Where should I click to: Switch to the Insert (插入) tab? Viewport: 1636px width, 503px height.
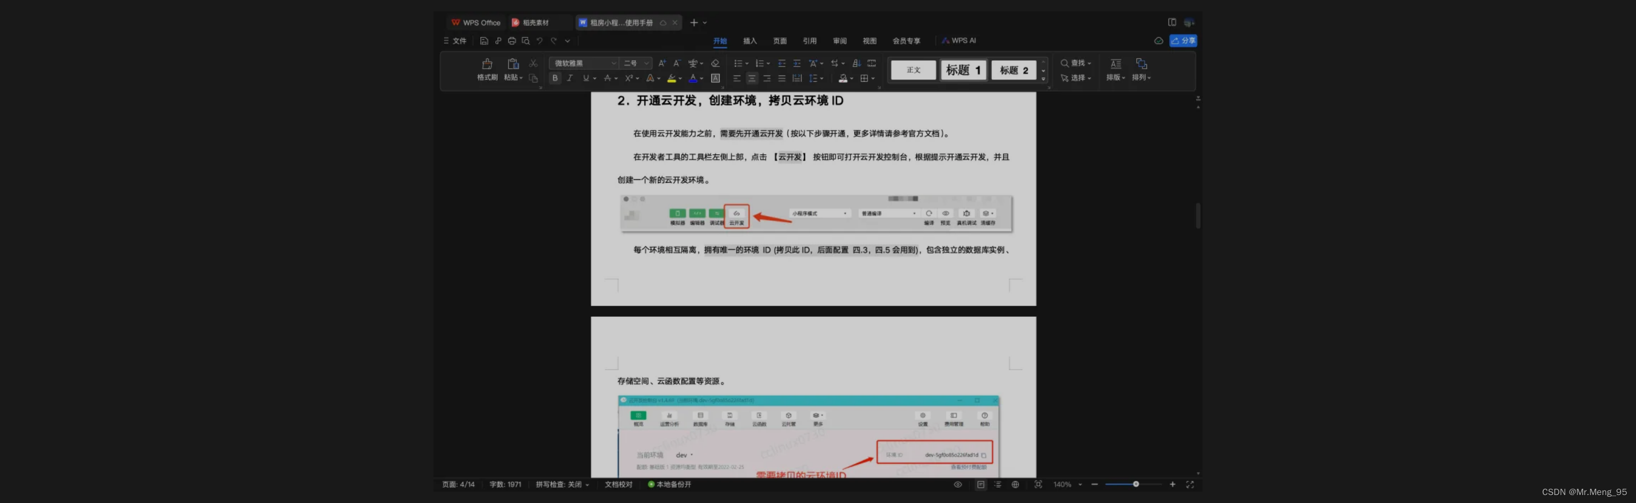pyautogui.click(x=750, y=41)
